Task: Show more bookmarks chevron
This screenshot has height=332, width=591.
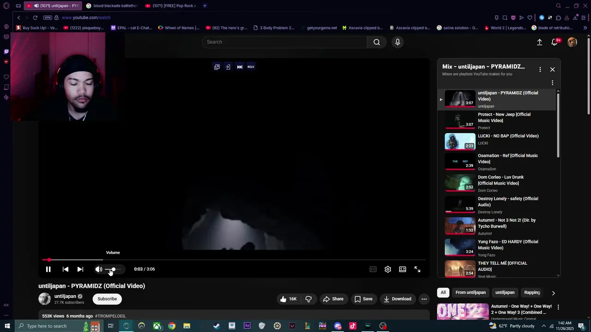Action: 585,28
